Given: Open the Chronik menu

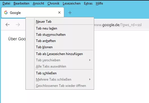Looking at the screenshot, I should click(53, 3).
